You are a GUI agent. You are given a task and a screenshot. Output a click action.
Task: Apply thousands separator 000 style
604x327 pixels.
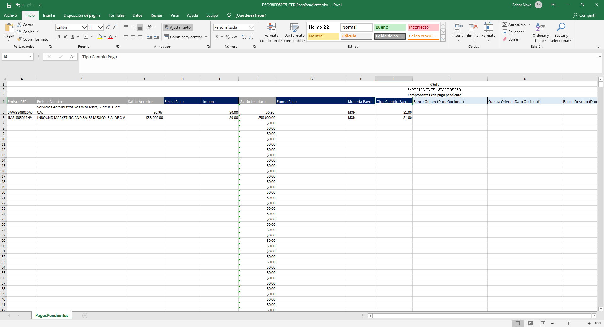point(234,37)
